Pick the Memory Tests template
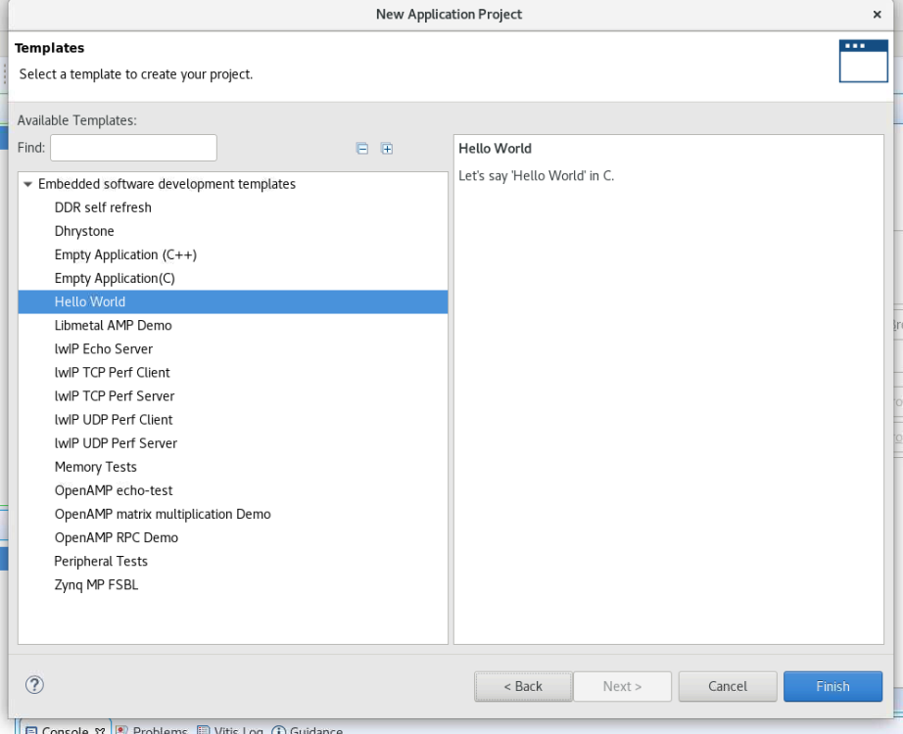This screenshot has height=734, width=903. [x=96, y=467]
